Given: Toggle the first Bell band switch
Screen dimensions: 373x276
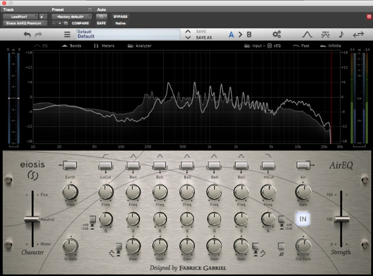Looking at the screenshot, I should (133, 165).
